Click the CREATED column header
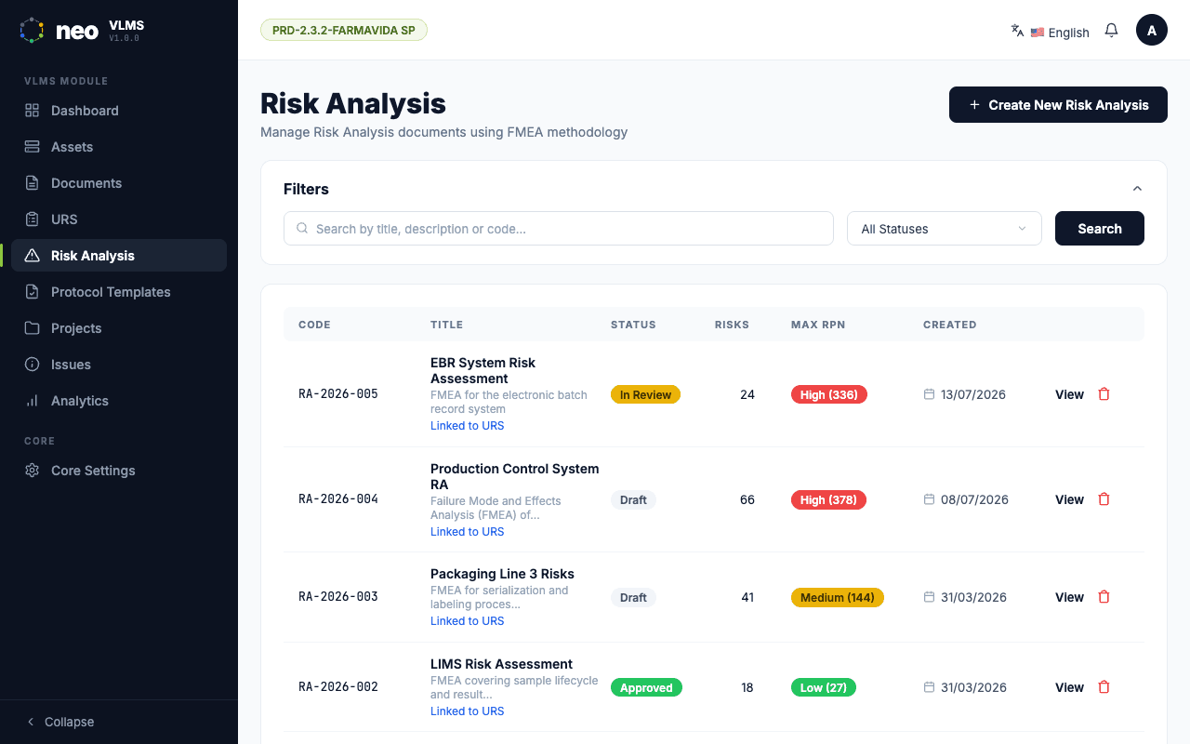1190x744 pixels. point(949,325)
